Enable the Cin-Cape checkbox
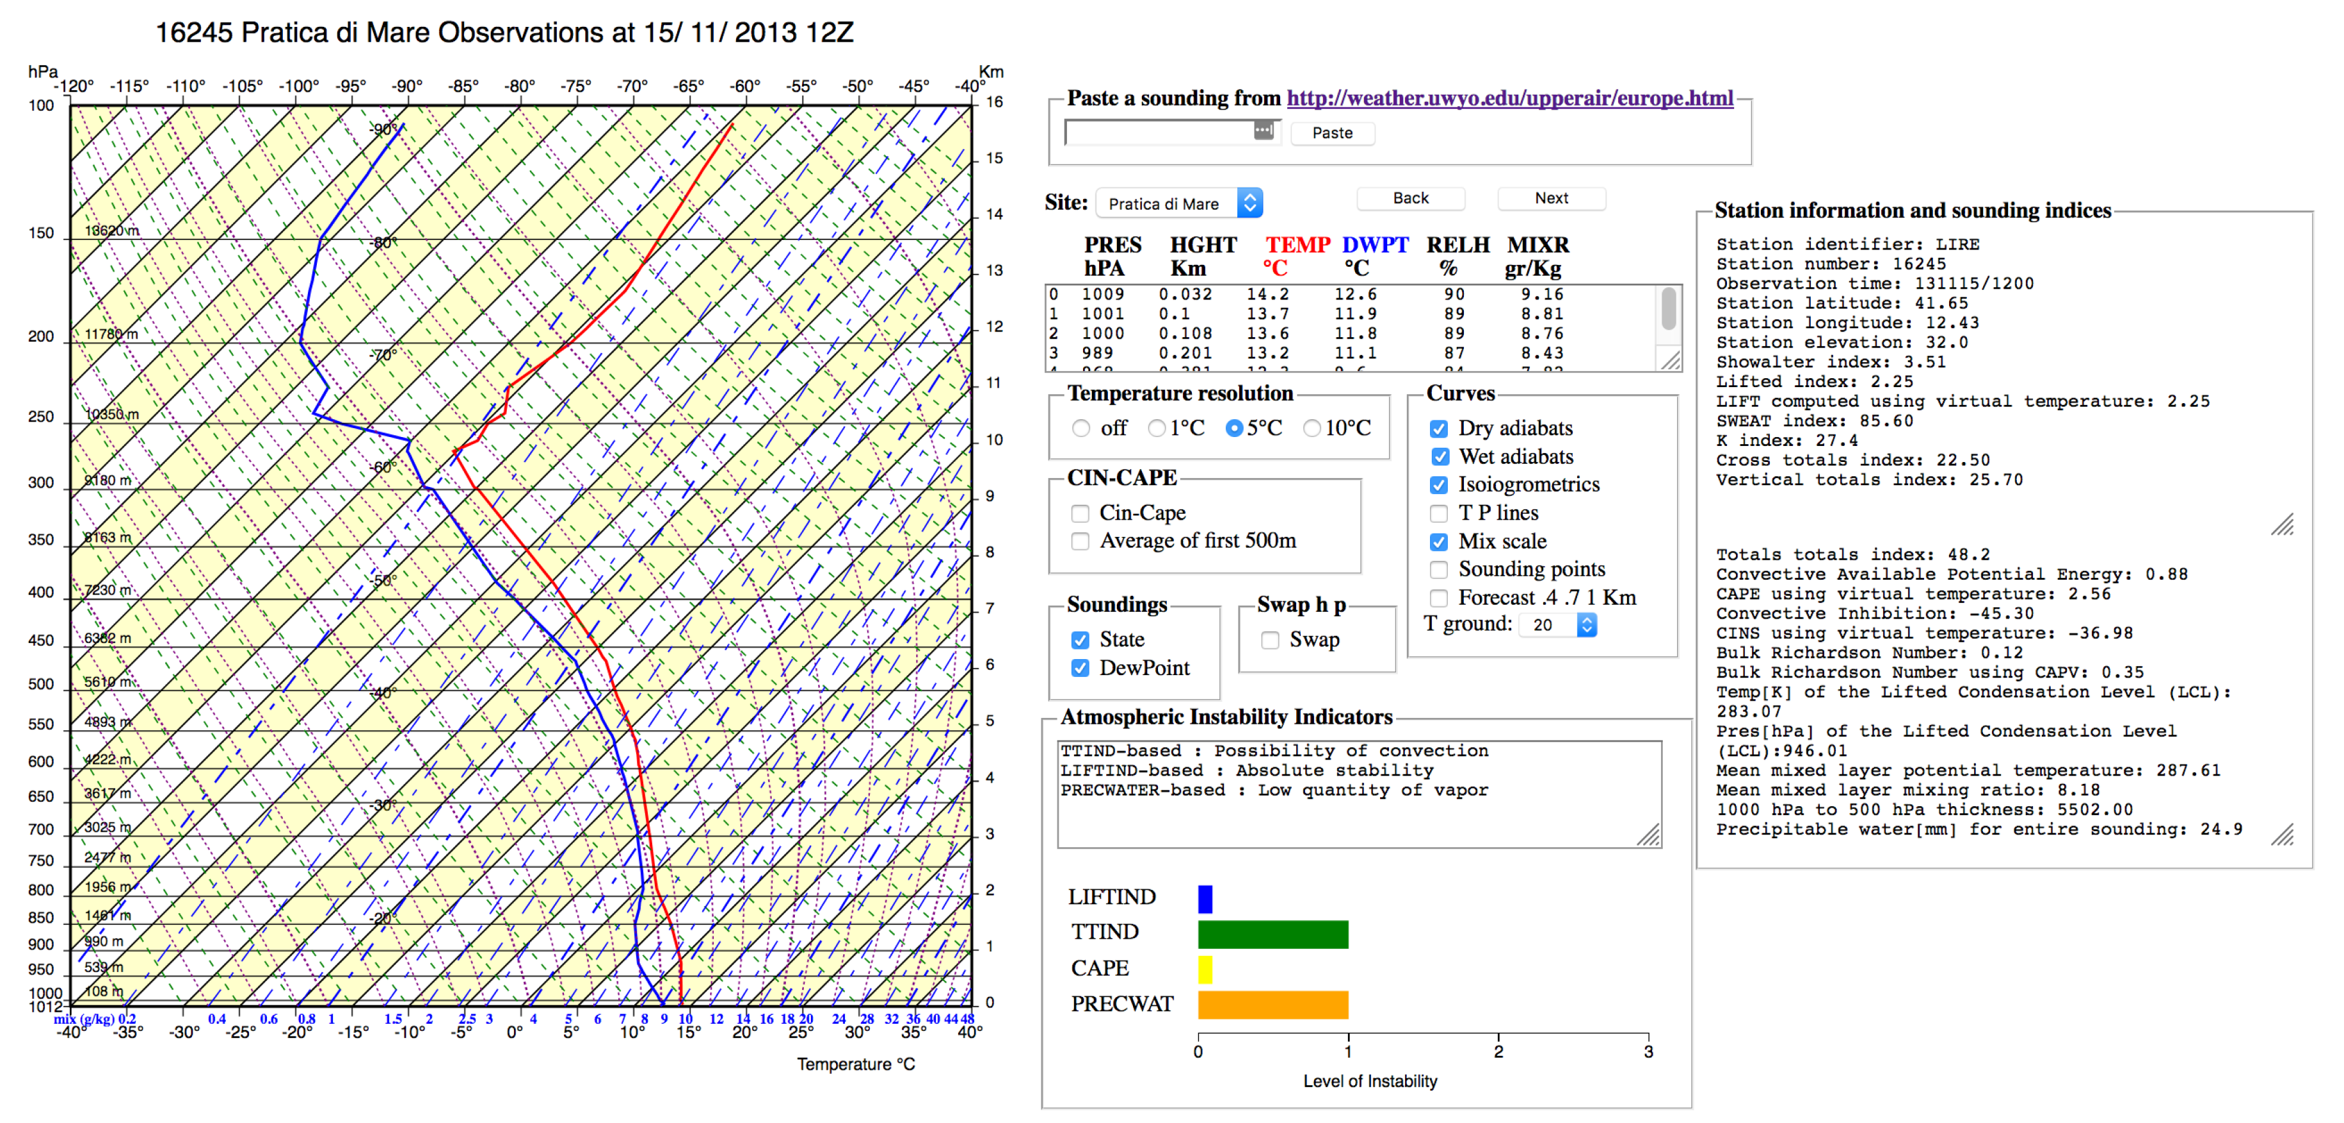 (x=1080, y=514)
